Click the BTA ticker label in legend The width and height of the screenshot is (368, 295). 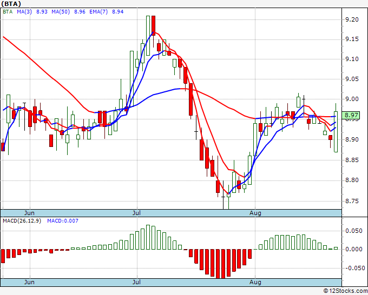pos(8,12)
